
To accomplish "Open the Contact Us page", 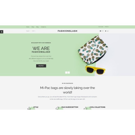I will [x=43, y=27].
